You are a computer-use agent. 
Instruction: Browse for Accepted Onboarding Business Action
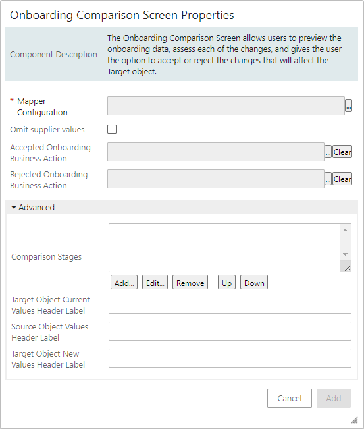[x=328, y=152]
